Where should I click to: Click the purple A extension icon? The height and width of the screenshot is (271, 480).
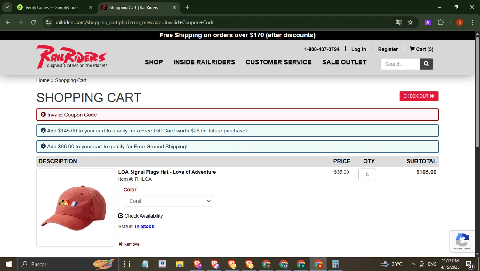(428, 22)
